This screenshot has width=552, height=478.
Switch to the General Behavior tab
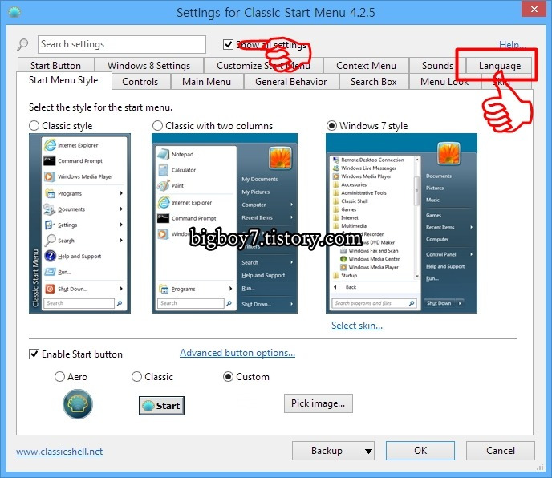coord(290,82)
